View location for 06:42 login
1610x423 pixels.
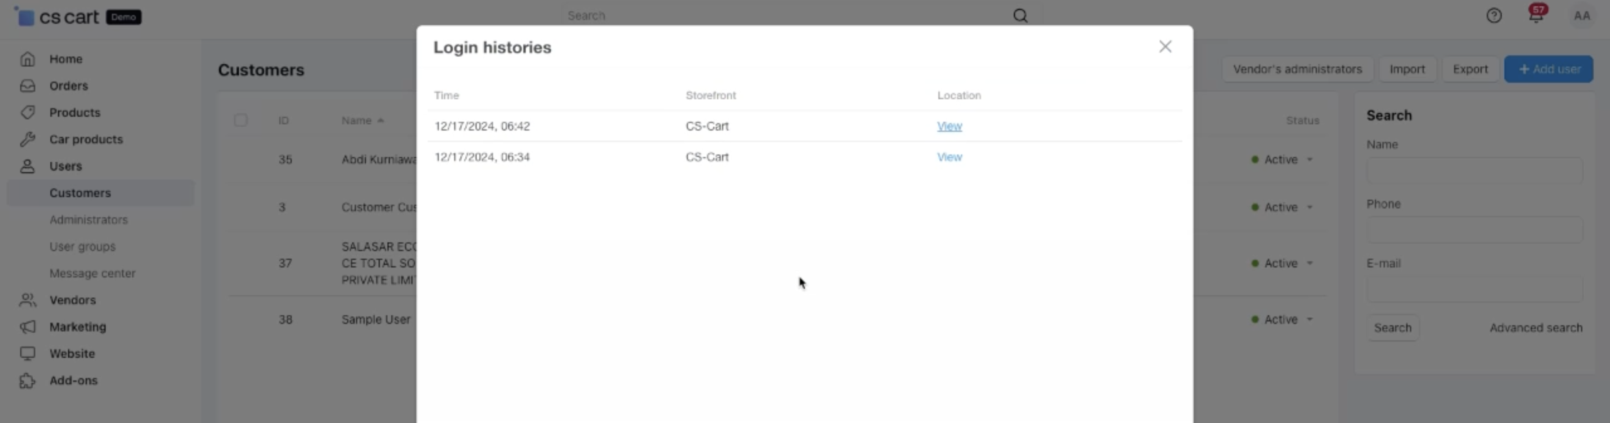(949, 126)
